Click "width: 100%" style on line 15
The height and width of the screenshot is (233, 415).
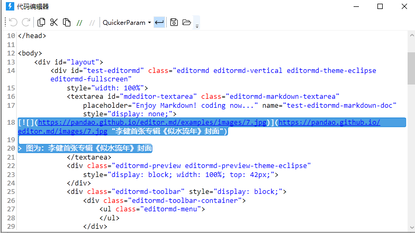[x=118, y=88]
